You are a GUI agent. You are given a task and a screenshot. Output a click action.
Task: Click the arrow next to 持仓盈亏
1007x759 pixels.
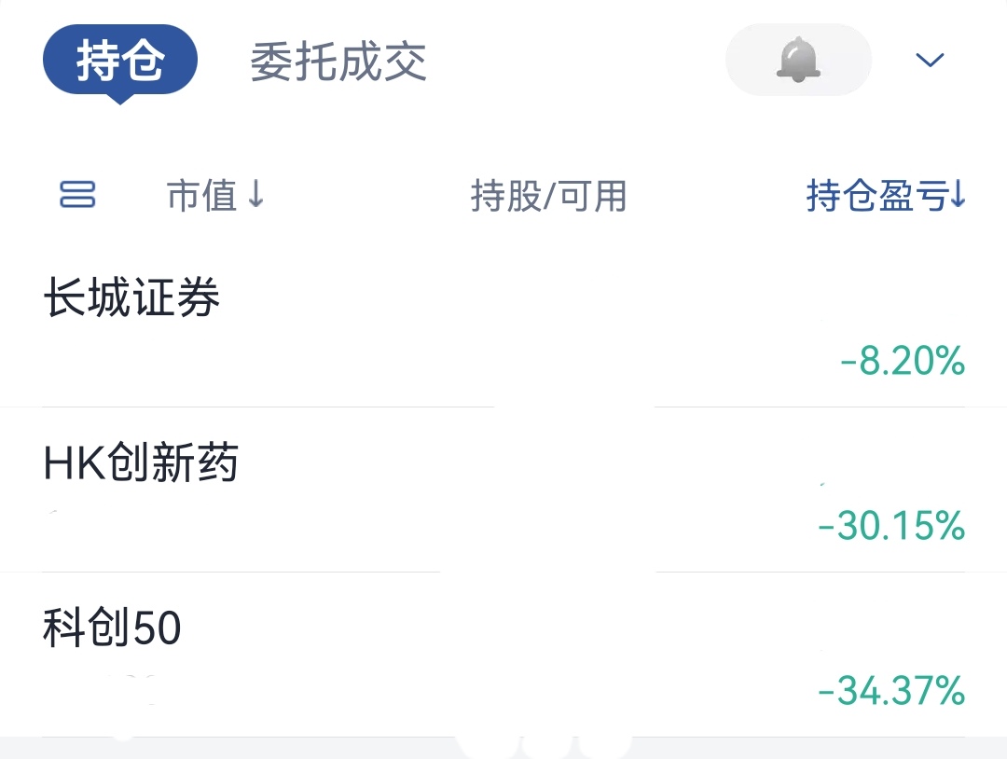pos(959,196)
